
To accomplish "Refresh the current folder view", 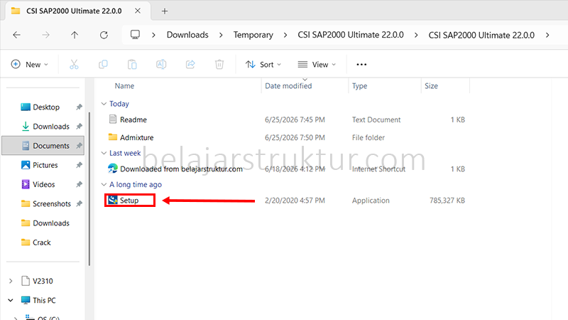I will (x=104, y=35).
